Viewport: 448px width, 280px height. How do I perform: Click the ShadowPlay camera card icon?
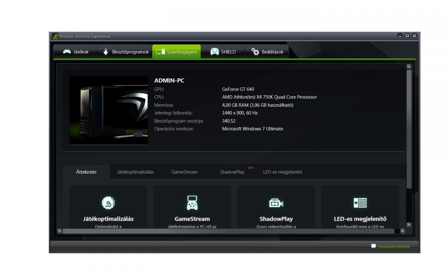click(x=276, y=203)
